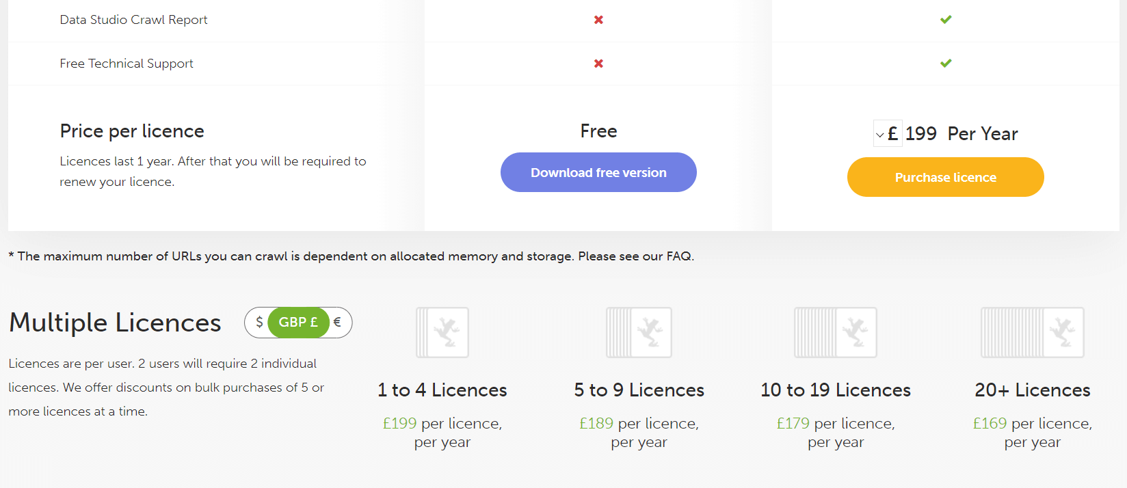Screen dimensions: 1127x488
Task: Click green check for Free Technical Support
Action: click(946, 64)
